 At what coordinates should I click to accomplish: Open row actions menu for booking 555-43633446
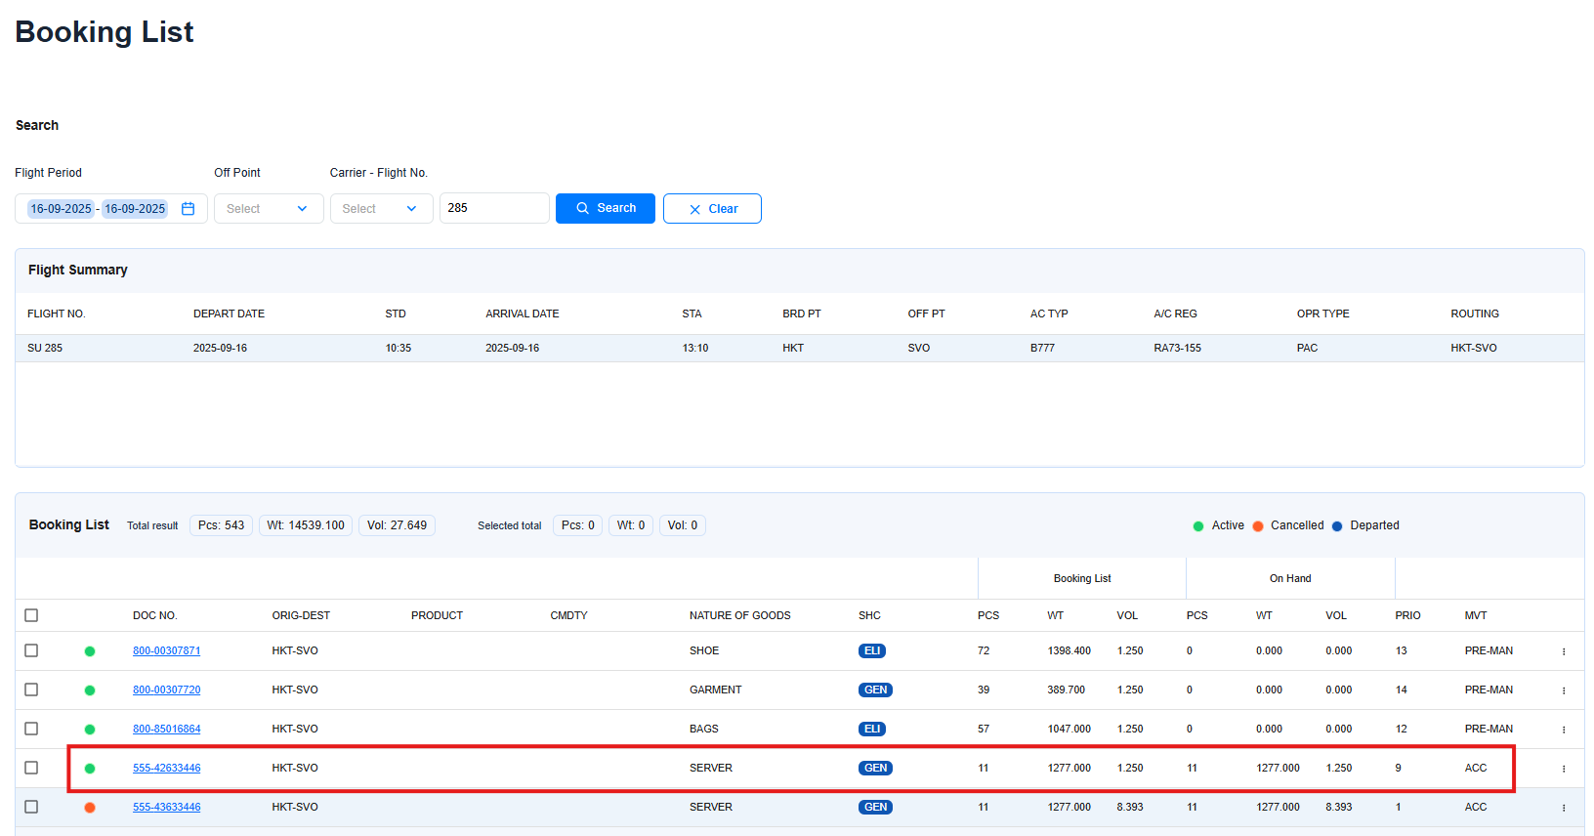click(1564, 808)
